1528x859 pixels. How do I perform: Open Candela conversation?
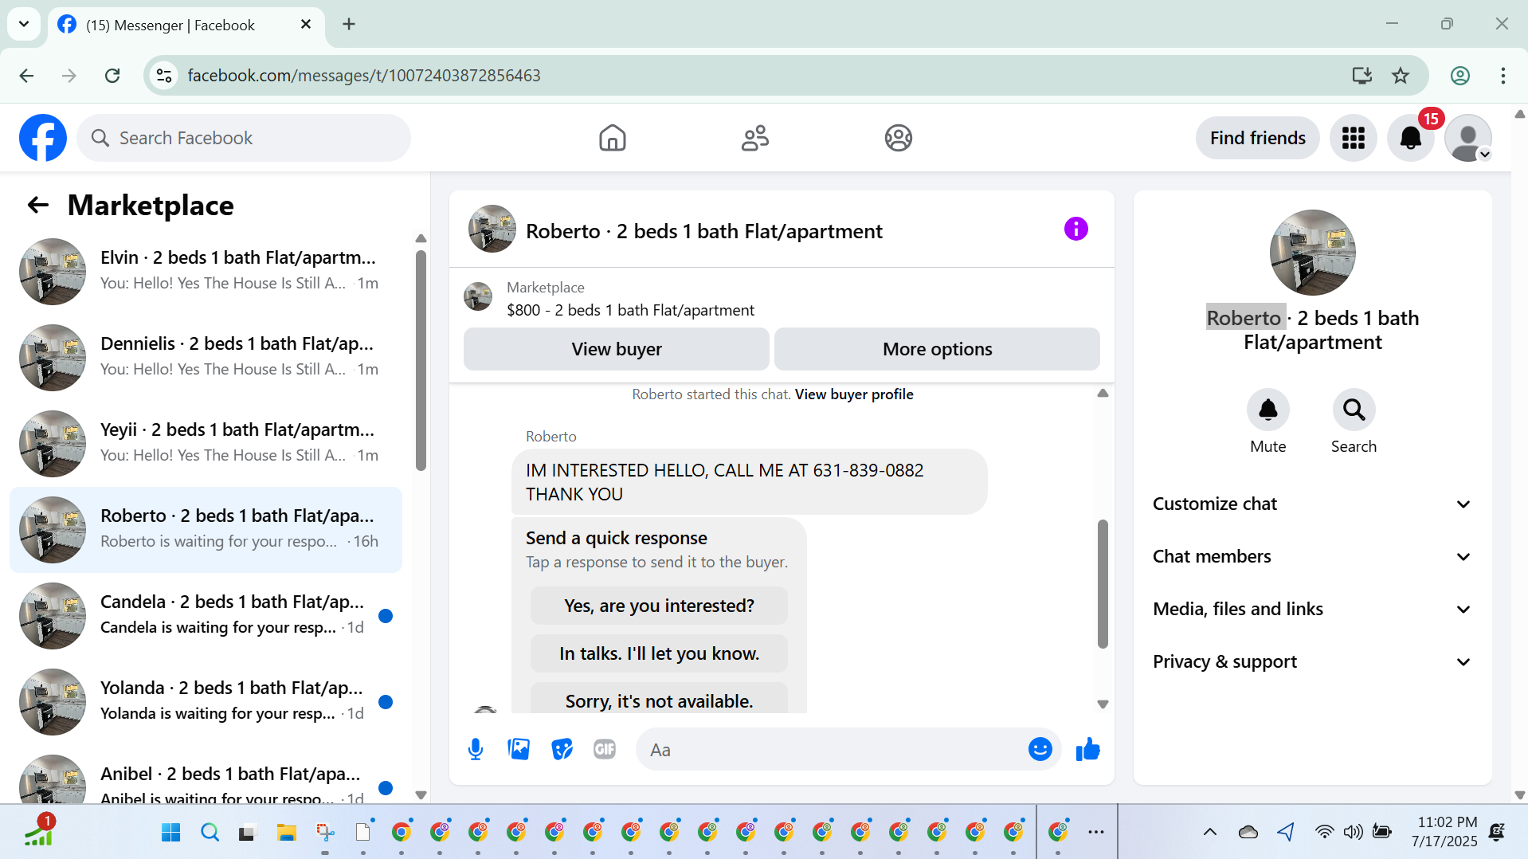coord(206,615)
